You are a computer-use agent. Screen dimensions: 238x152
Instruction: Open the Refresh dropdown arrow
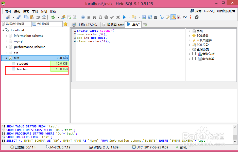pyautogui.click(x=58, y=17)
